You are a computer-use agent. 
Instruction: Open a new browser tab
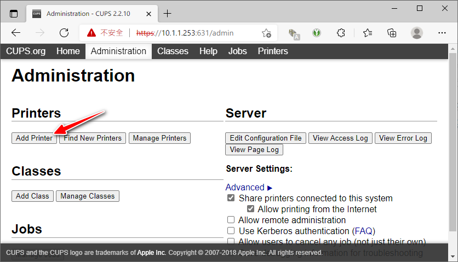pos(168,13)
